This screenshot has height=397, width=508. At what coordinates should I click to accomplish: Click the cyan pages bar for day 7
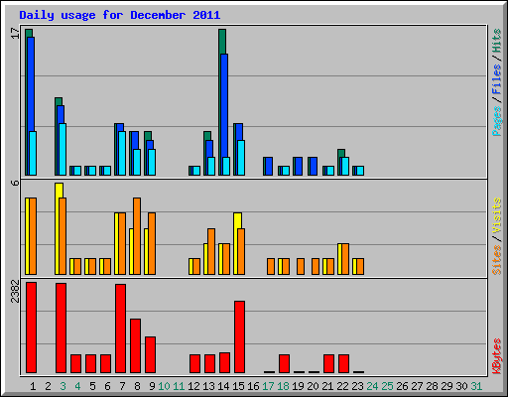122,153
